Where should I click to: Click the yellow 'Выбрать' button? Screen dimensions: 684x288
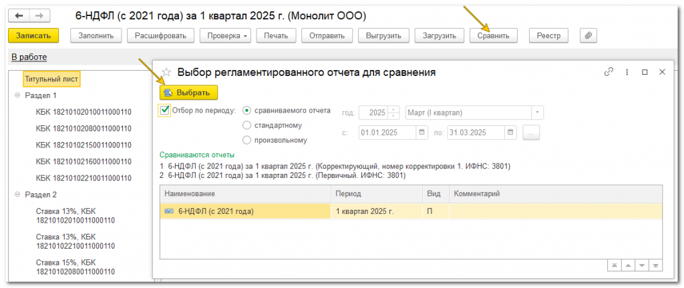pos(188,93)
